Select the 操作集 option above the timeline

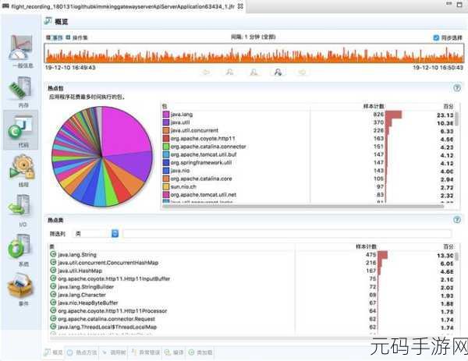click(x=76, y=37)
